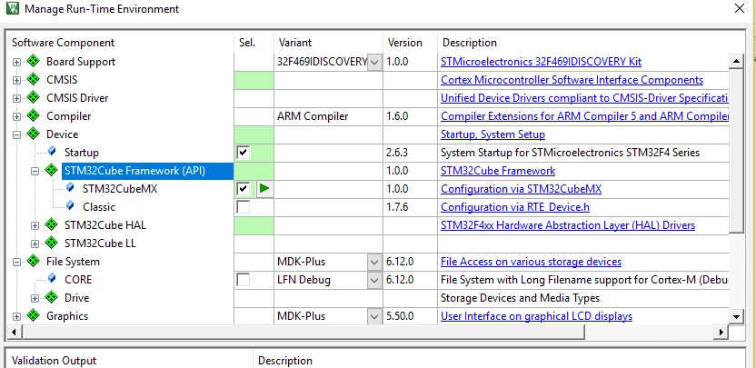Click the vertical scrollbar down arrow
The image size is (756, 368).
(x=736, y=317)
